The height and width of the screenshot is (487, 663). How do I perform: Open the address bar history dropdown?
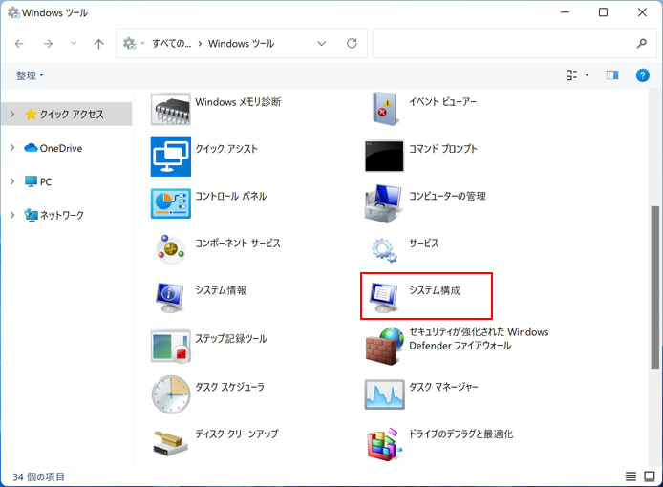[321, 43]
